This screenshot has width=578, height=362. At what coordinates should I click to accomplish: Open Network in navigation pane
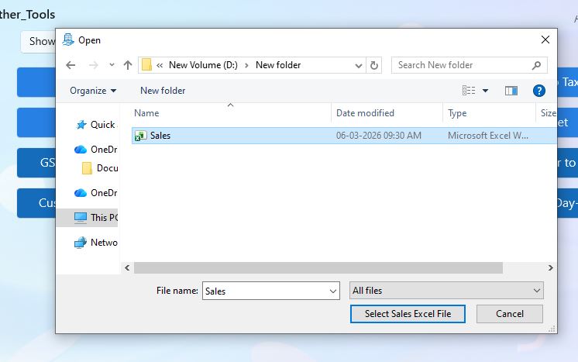(x=96, y=243)
